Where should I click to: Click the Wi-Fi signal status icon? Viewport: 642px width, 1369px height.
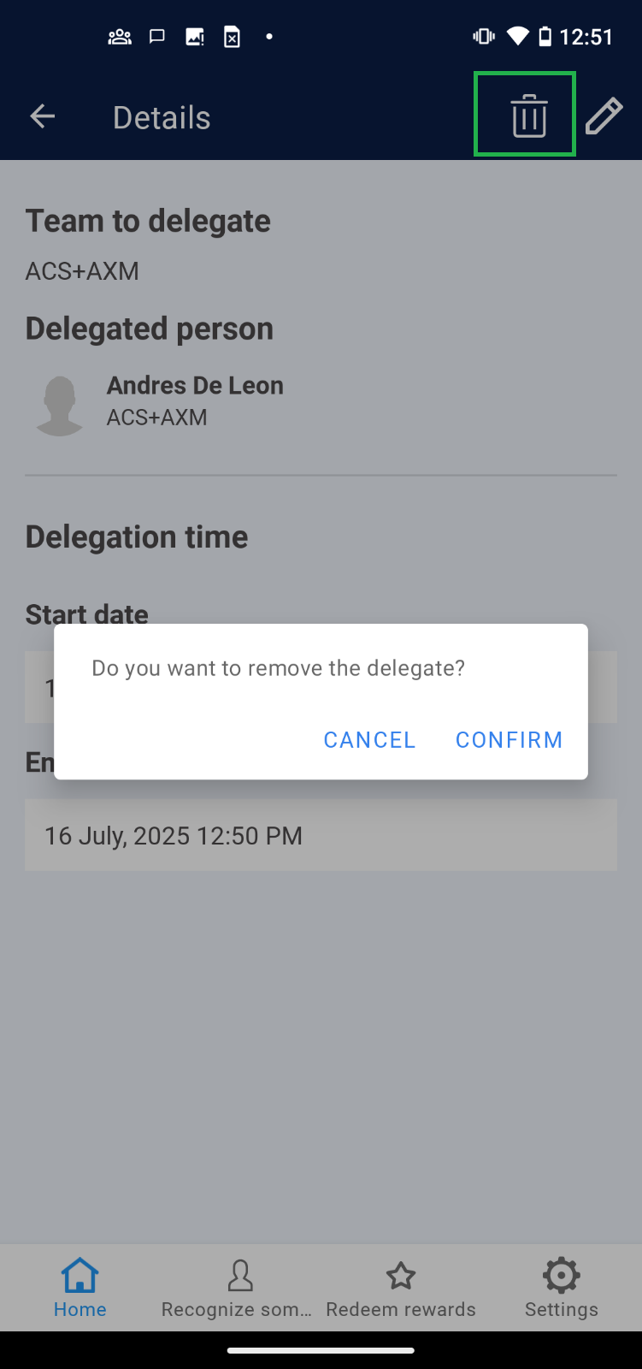pyautogui.click(x=517, y=36)
